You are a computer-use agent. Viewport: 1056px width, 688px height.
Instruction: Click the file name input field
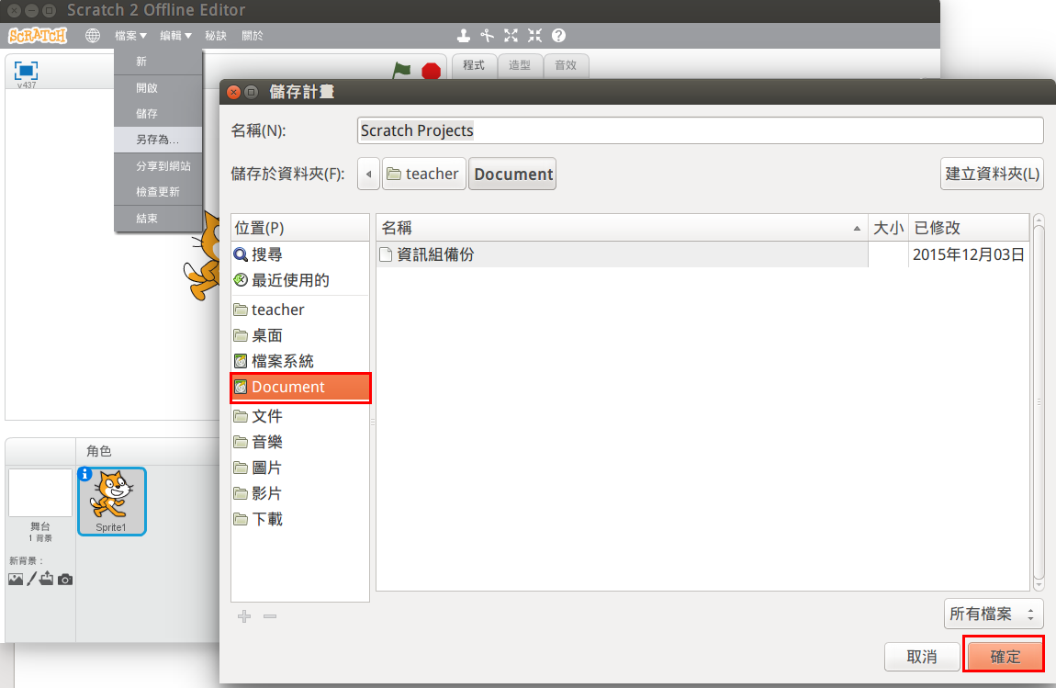click(x=701, y=130)
